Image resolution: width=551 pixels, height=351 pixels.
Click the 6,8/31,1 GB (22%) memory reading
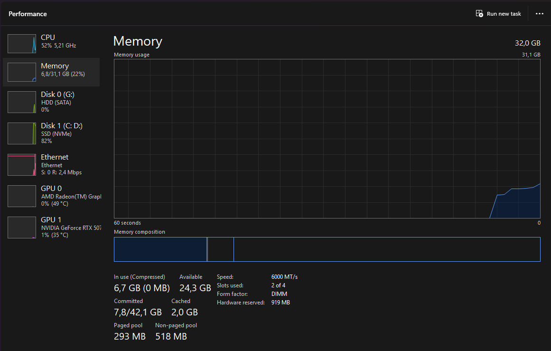click(x=63, y=74)
